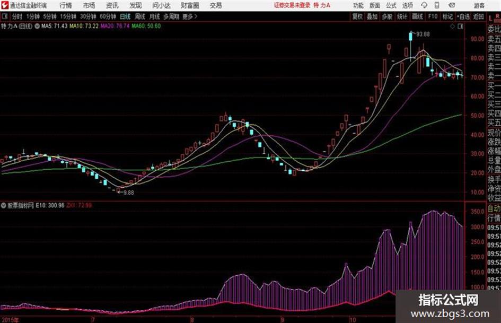Switch to 5分钟 chart period
The image size is (501, 323).
(49, 16)
